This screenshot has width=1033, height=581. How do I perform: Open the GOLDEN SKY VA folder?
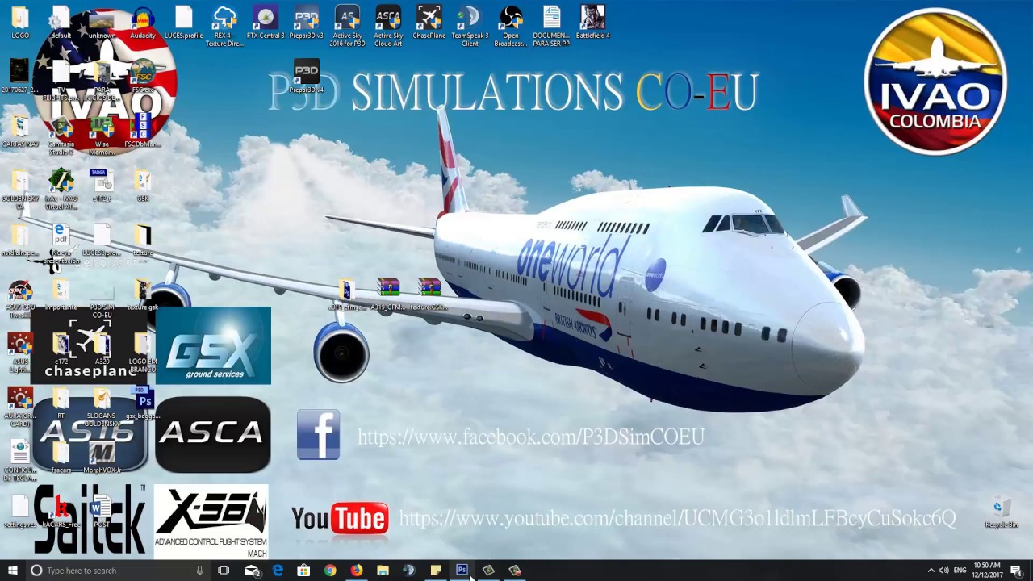coord(20,190)
